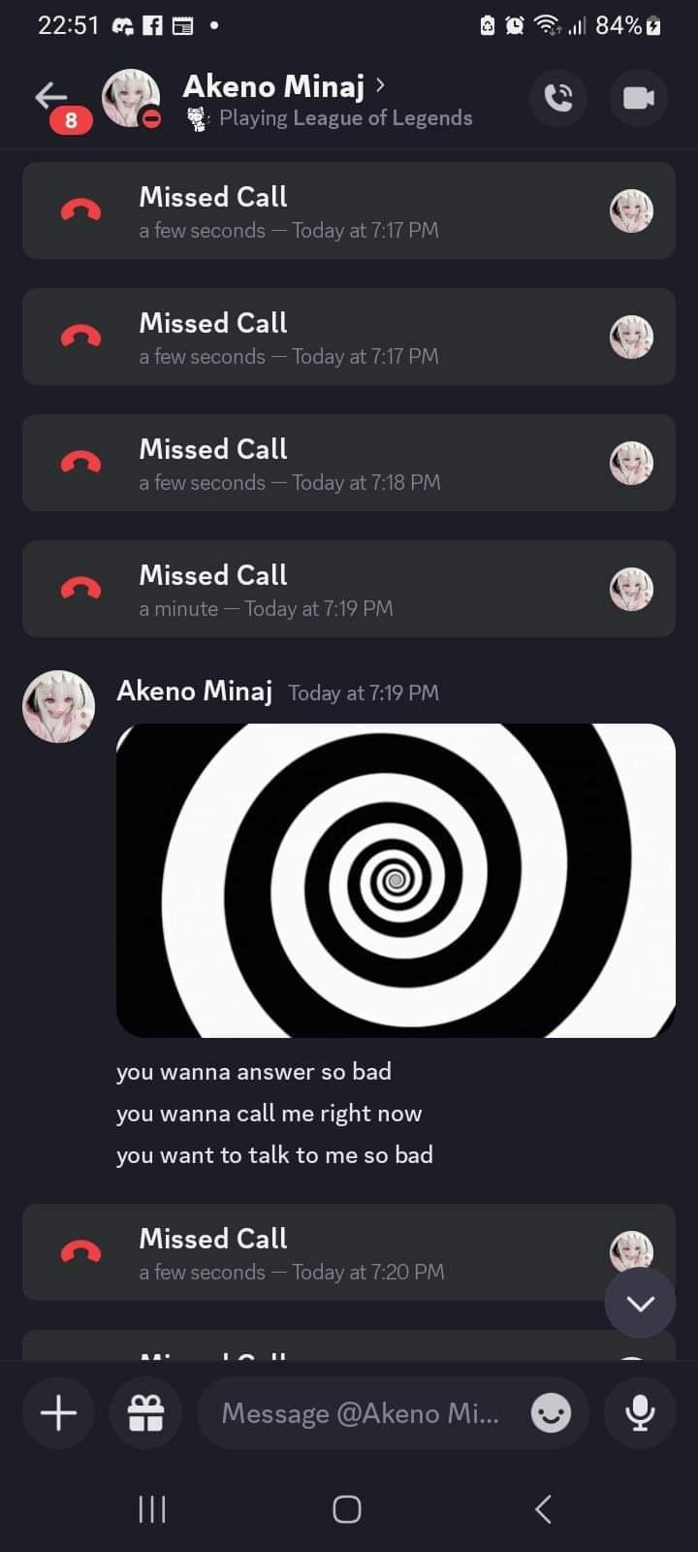
Task: Tap the Android recent apps navigation button
Action: coord(152,1509)
